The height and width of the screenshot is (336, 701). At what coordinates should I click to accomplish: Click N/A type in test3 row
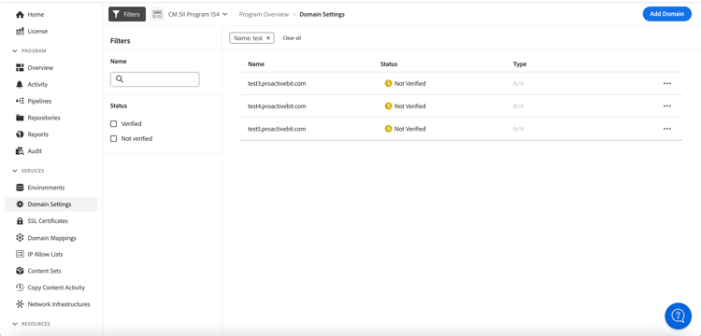tap(518, 83)
